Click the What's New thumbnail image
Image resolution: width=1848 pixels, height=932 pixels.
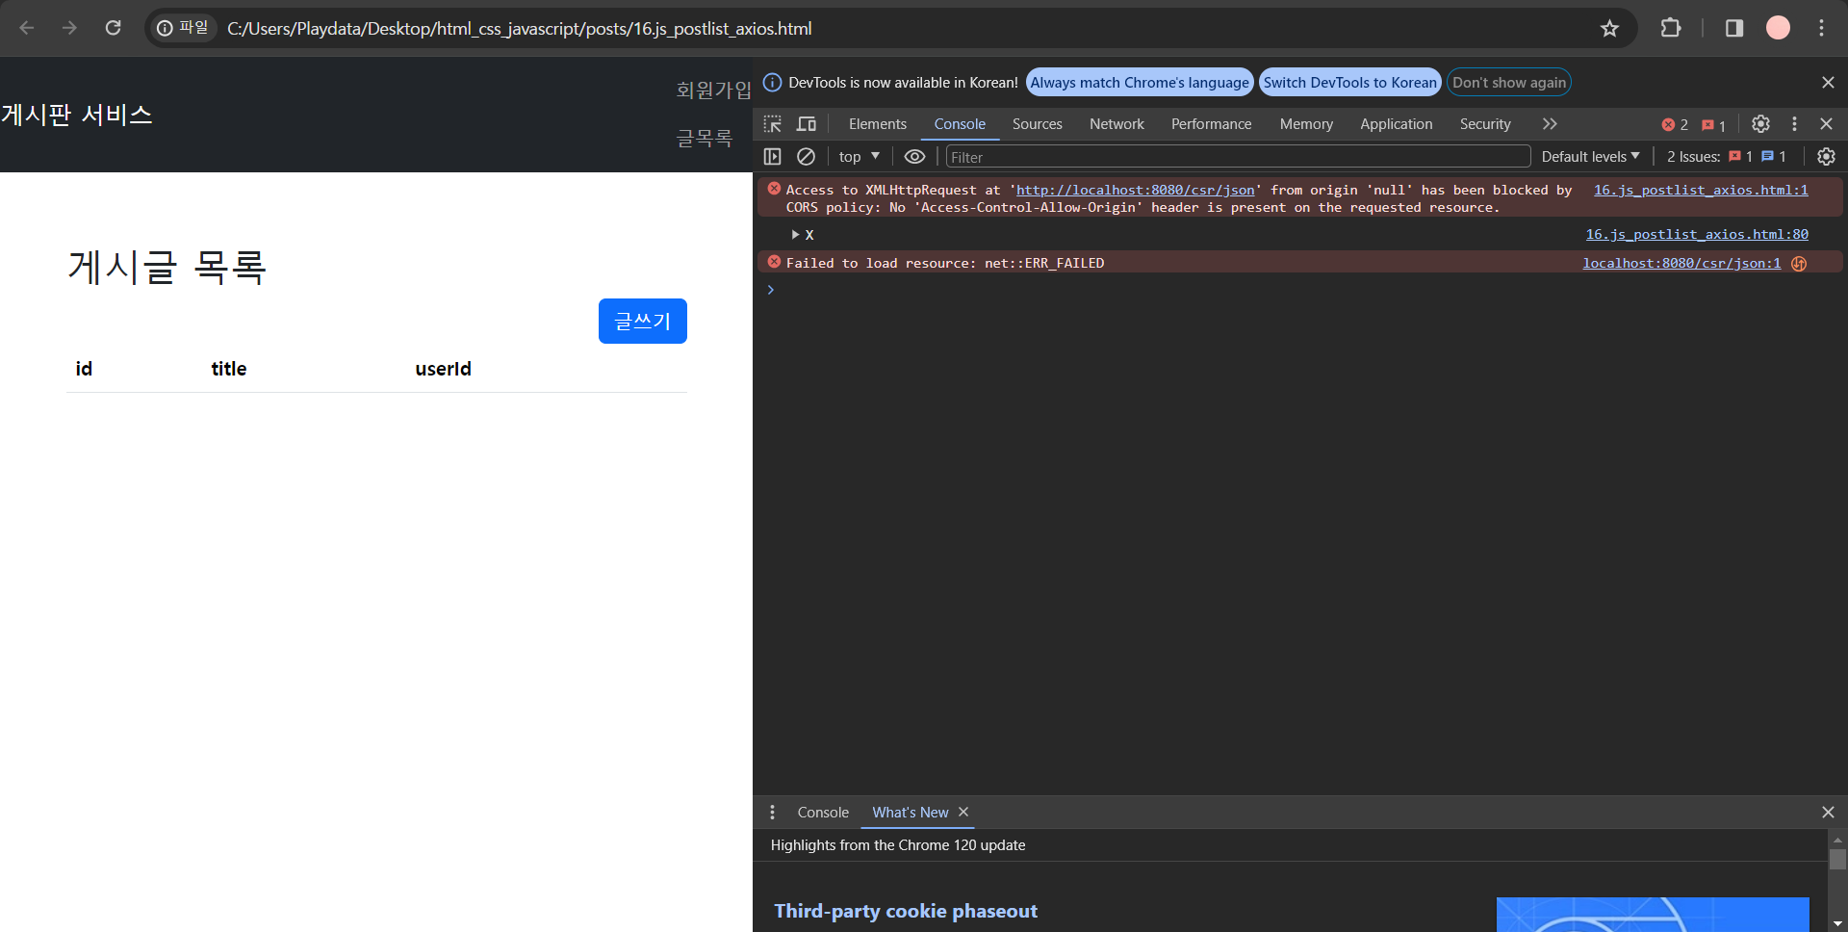coord(1653,915)
